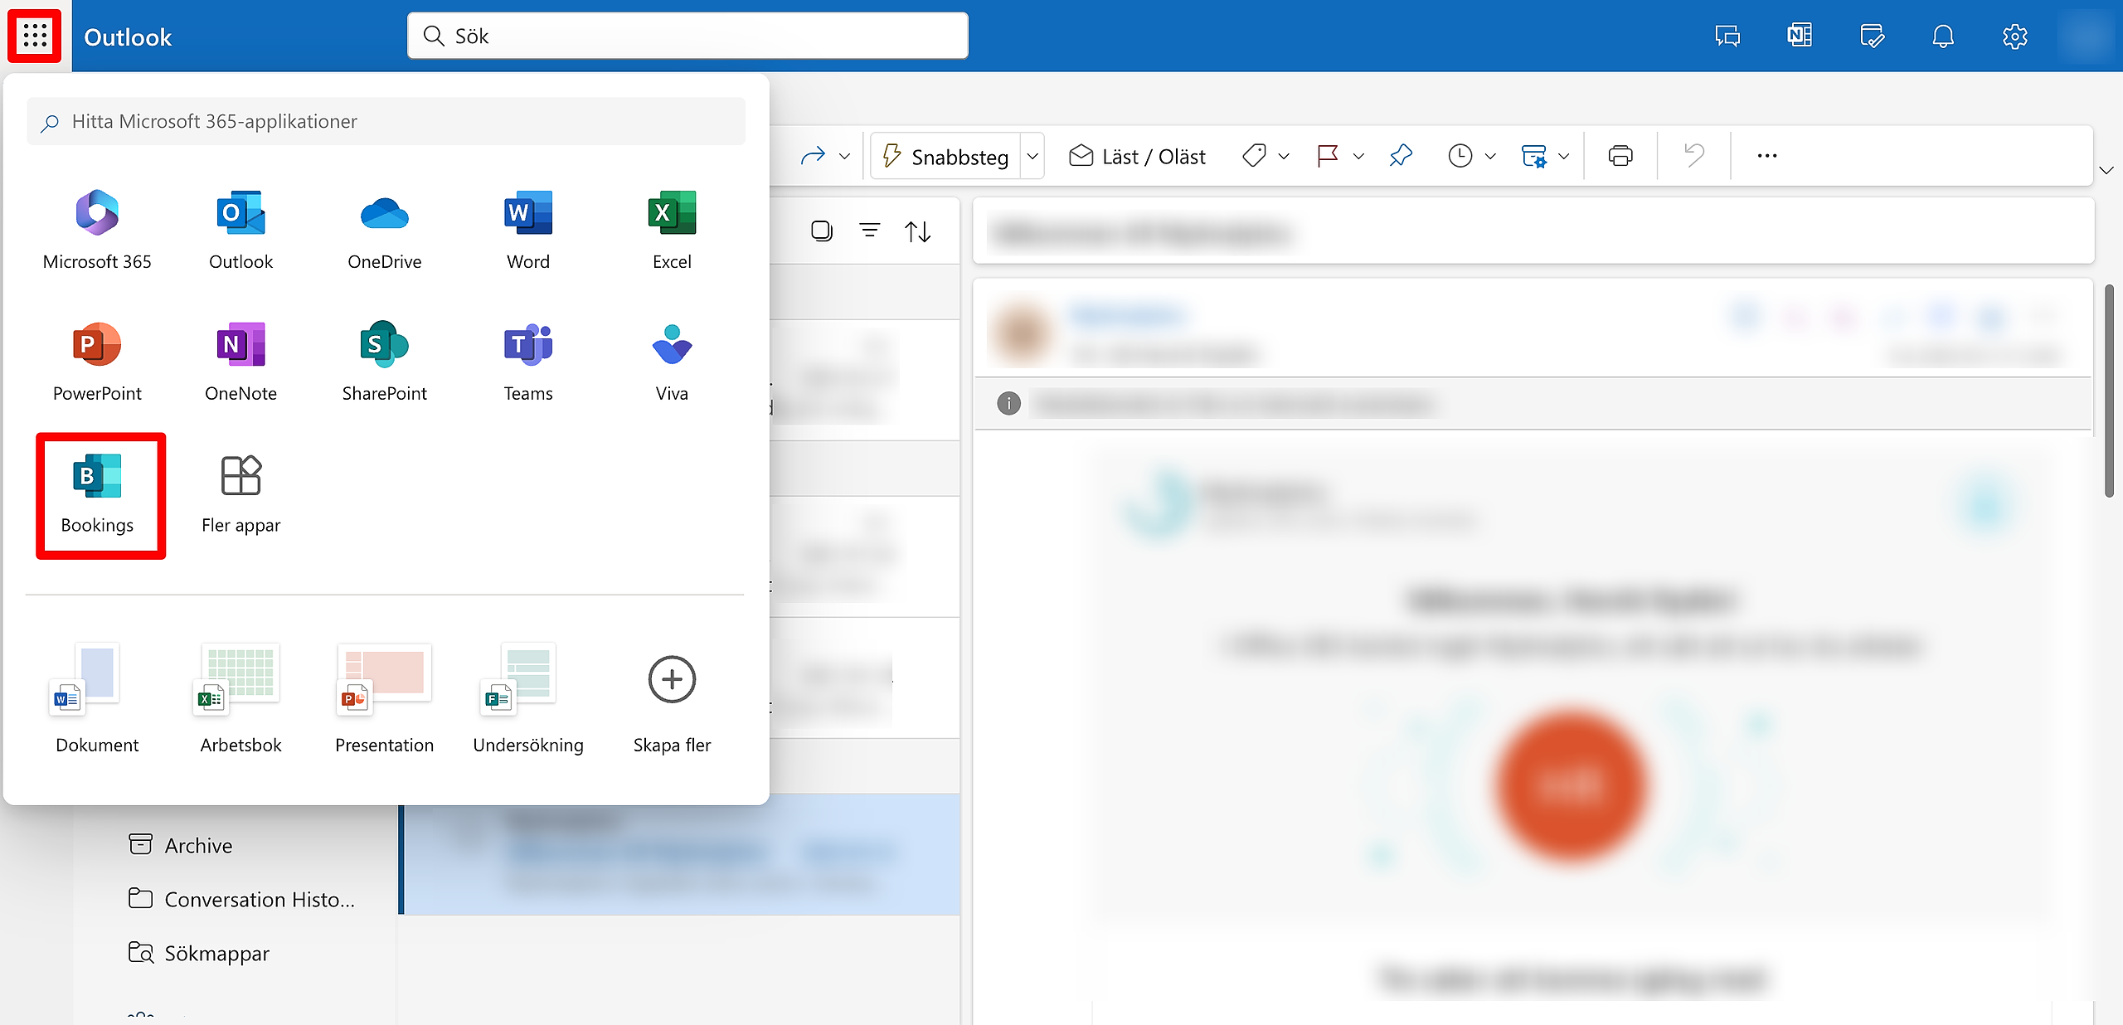This screenshot has height=1025, width=2123.
Task: Expand flag options dropdown
Action: tap(1358, 155)
